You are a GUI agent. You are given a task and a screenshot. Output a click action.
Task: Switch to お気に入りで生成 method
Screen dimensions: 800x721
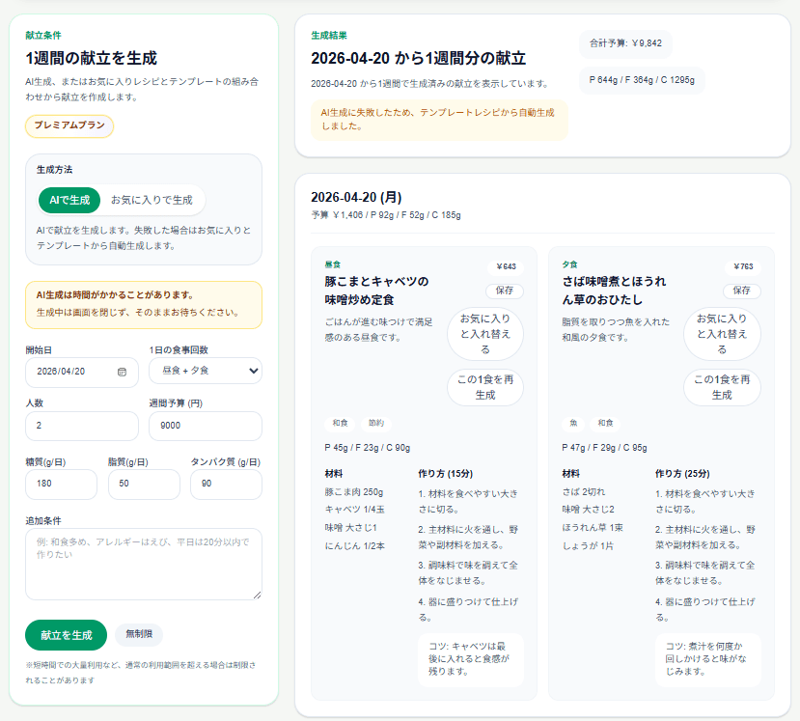pos(152,200)
